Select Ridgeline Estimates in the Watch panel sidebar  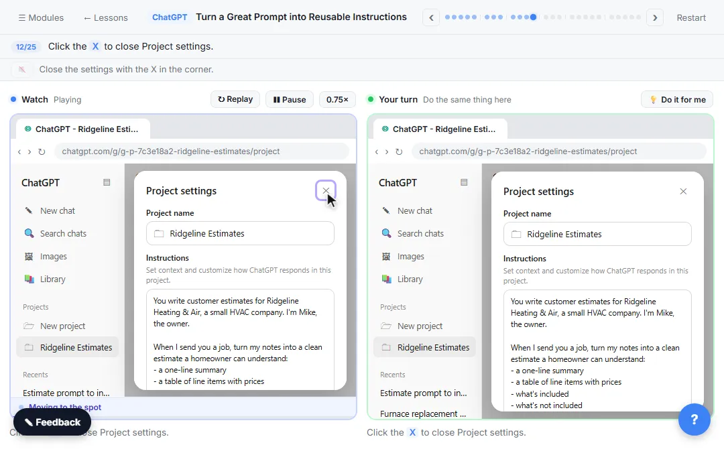coord(68,348)
